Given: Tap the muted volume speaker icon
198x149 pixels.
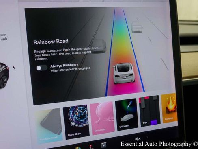Looking at the screenshot, I should click(x=138, y=139).
